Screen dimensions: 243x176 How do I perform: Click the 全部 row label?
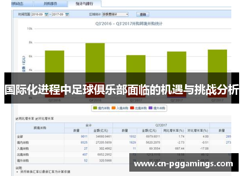pyautogui.click(x=20, y=137)
